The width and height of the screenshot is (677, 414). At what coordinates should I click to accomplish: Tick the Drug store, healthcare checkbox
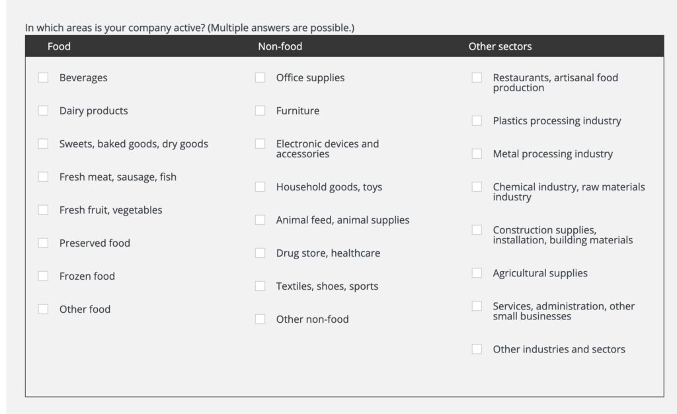(x=260, y=253)
